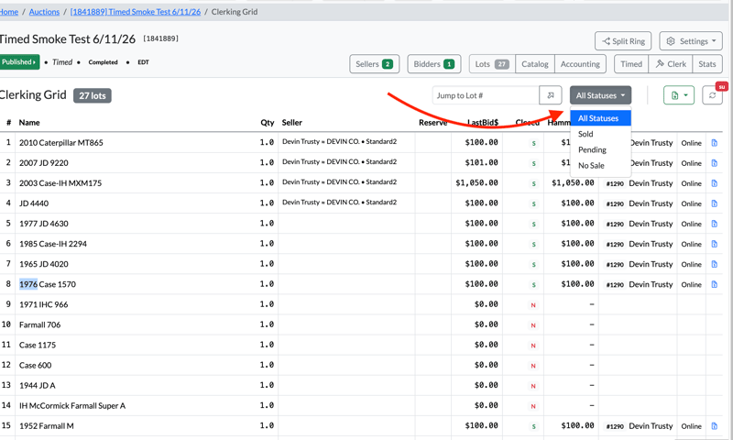Viewport: 733px width, 440px height.
Task: Click the 27 lots count badge
Action: click(93, 96)
